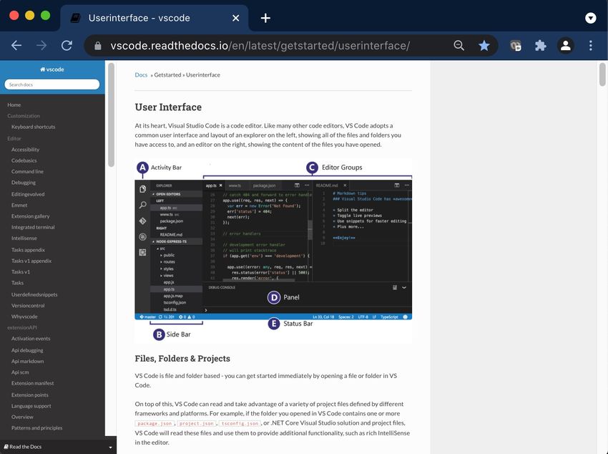
Task: Open Whyvscode docs page
Action: 24,317
